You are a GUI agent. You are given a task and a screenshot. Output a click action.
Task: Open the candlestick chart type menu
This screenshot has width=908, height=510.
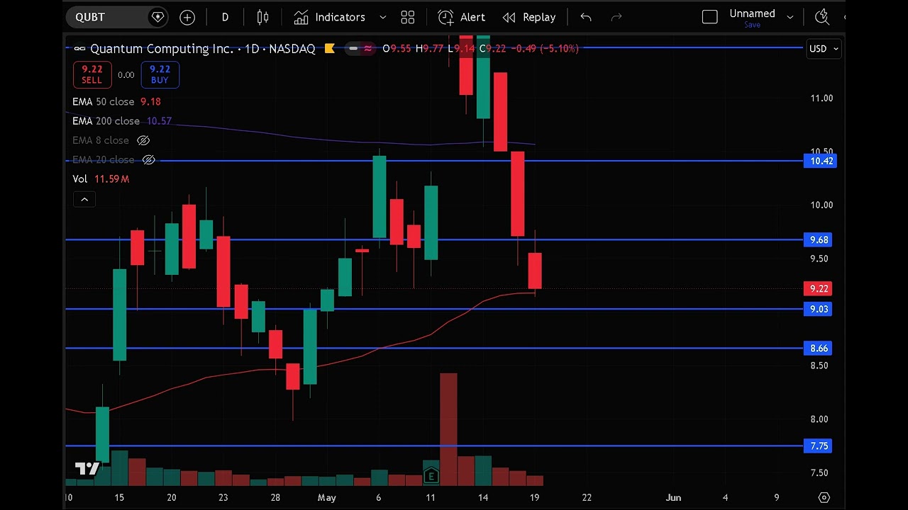262,17
